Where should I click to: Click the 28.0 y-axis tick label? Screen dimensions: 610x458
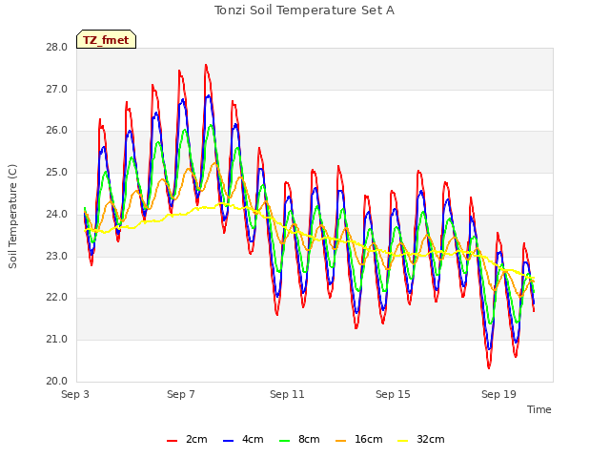[x=57, y=48]
